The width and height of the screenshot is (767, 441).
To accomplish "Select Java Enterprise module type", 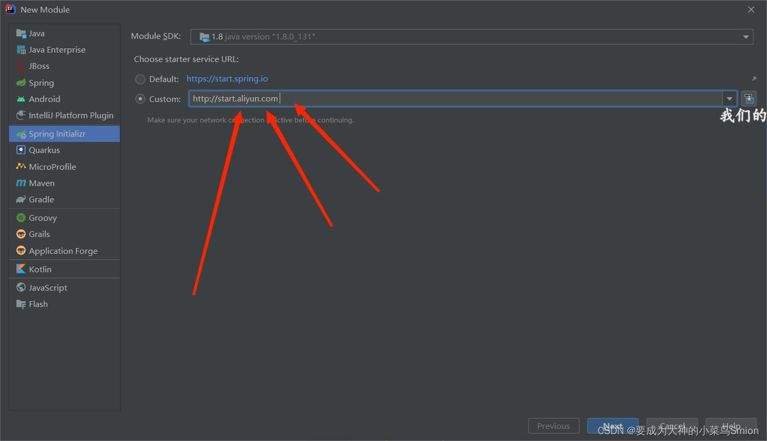I will (64, 50).
